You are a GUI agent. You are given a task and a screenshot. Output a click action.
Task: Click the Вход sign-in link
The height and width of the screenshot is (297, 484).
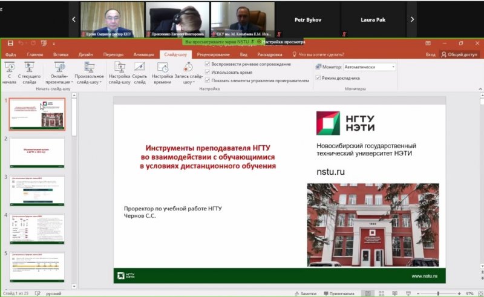tap(430, 54)
